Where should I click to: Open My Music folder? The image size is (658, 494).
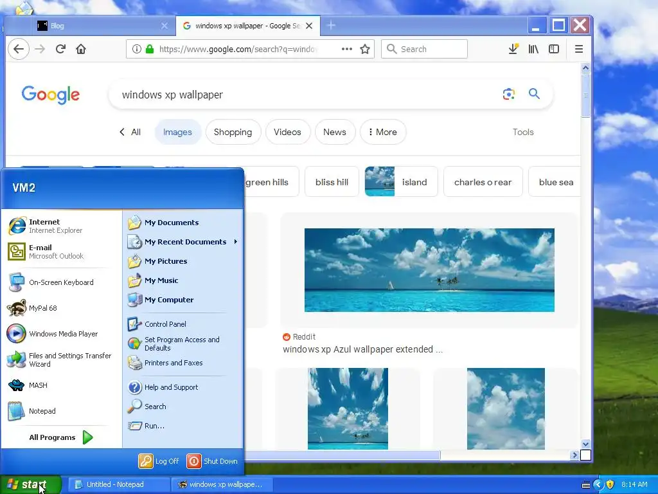(183, 280)
